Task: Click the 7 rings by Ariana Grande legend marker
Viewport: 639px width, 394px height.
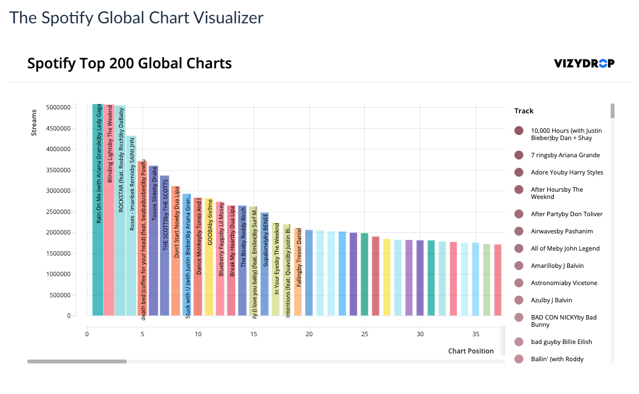Action: click(518, 155)
